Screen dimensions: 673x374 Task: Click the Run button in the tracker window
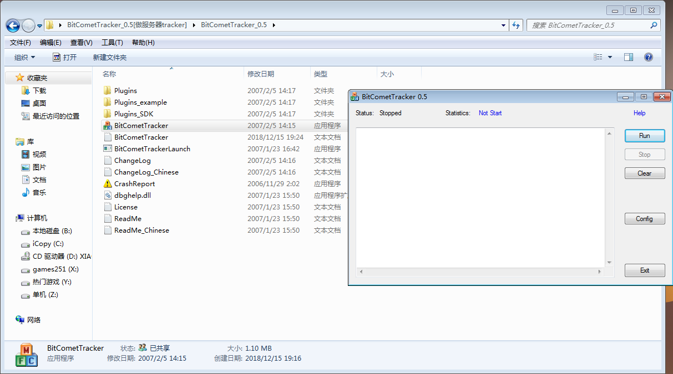tap(644, 135)
